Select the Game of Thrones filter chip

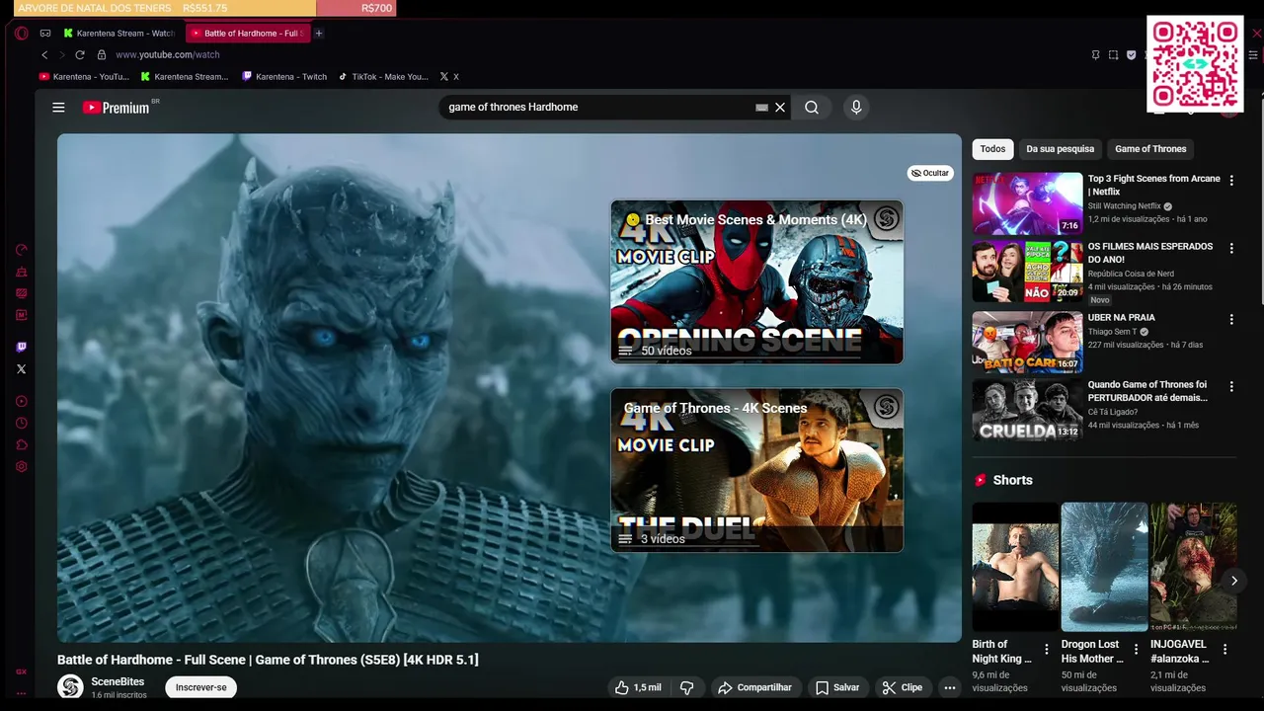point(1150,149)
